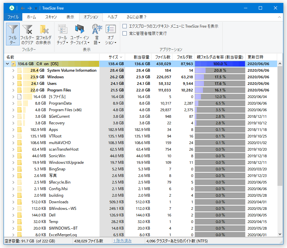Click the Downloads folder icon

point(19,202)
